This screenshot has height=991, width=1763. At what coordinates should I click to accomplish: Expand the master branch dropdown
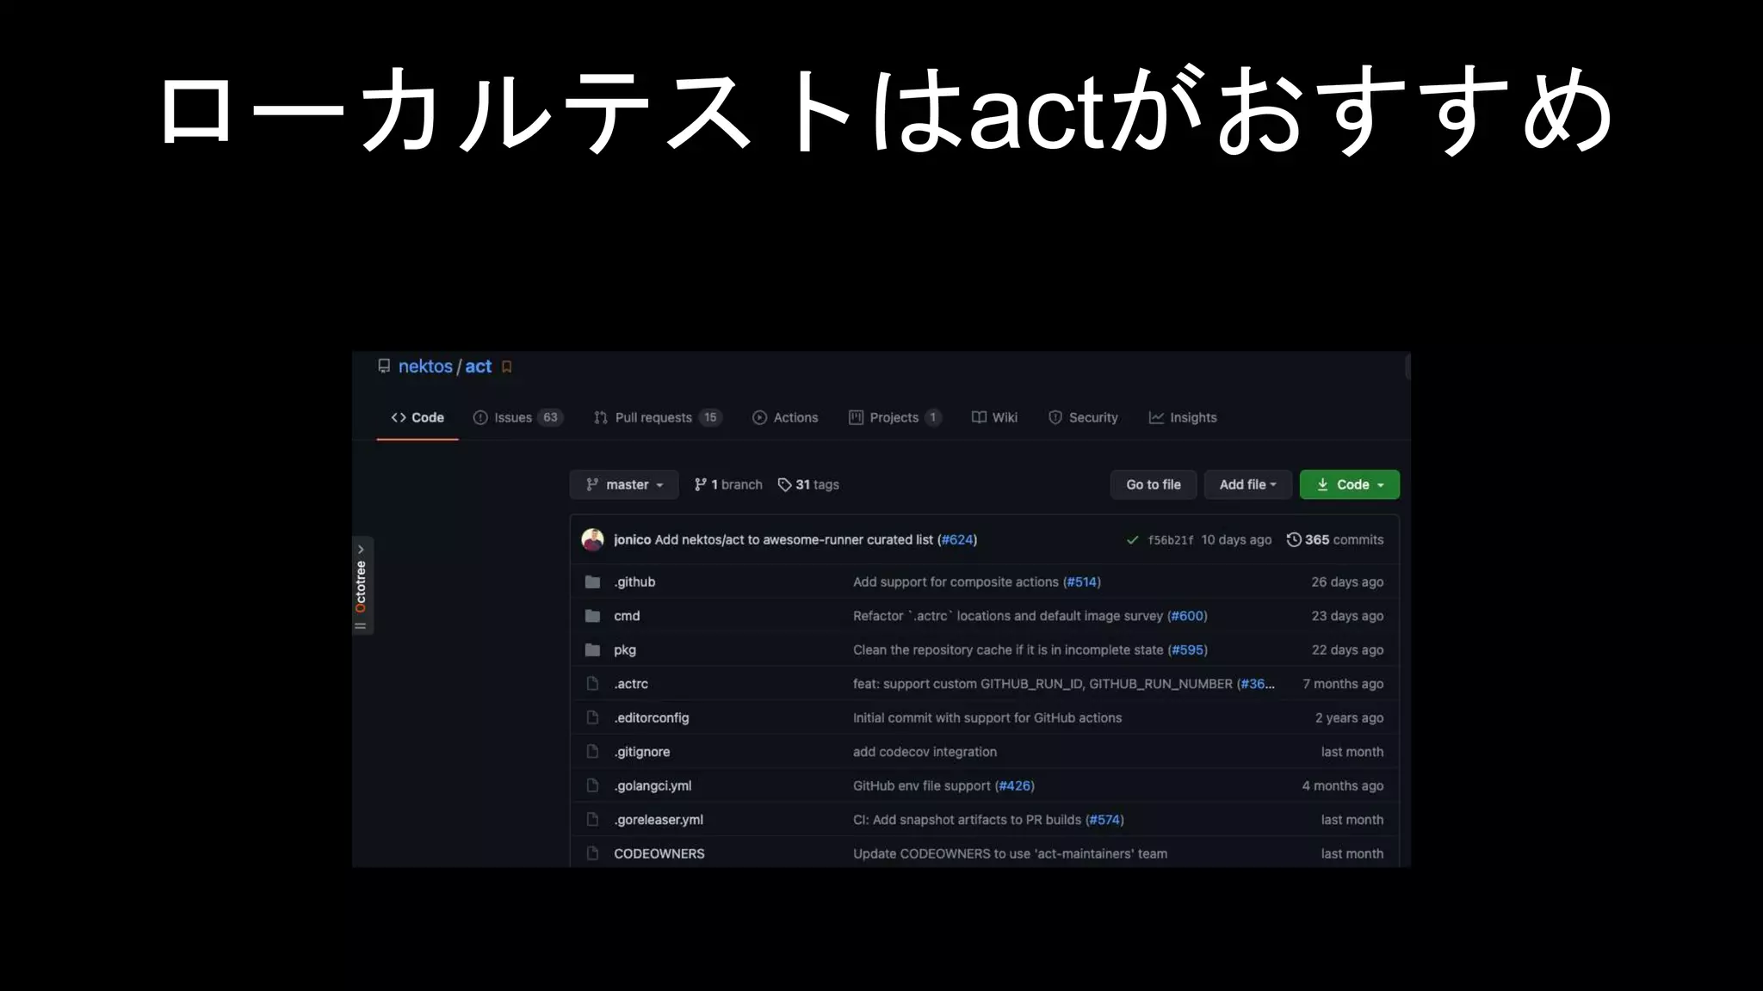(x=624, y=484)
